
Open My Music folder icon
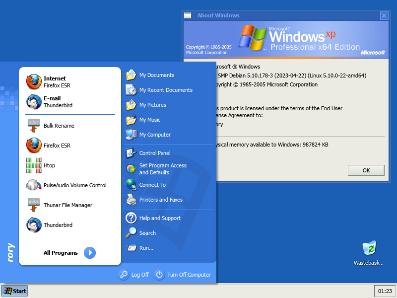(x=131, y=120)
